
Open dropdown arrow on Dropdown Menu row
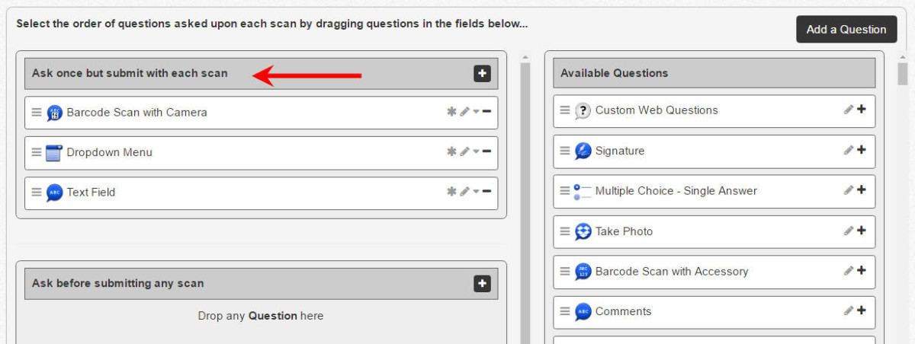pos(476,152)
